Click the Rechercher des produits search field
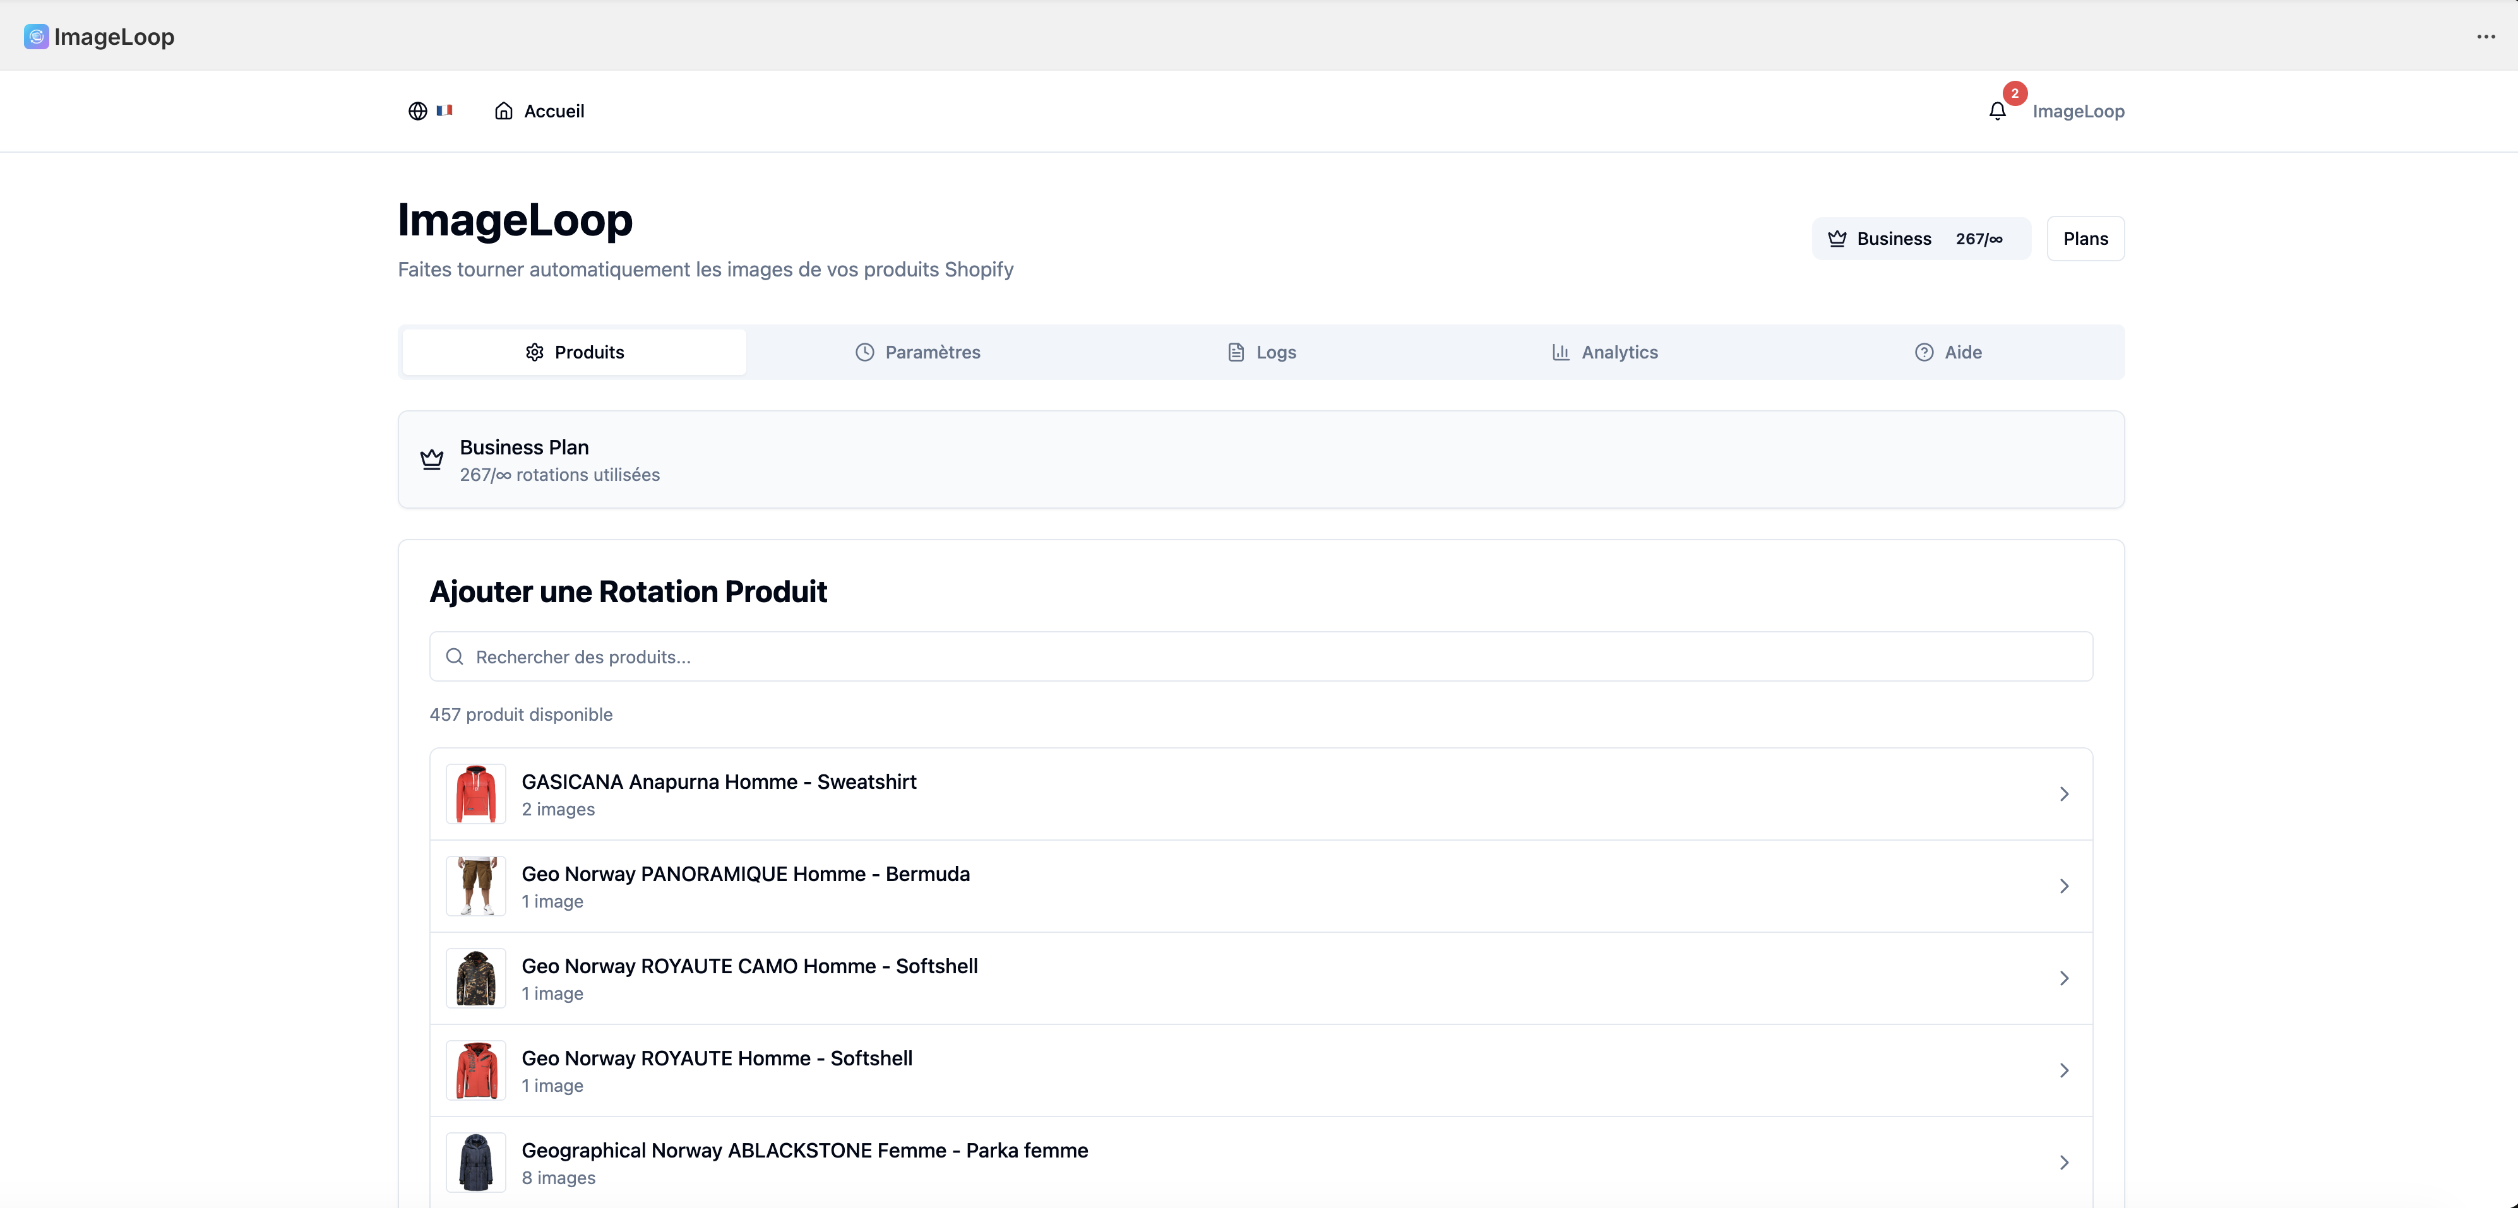This screenshot has width=2518, height=1208. [x=1261, y=657]
